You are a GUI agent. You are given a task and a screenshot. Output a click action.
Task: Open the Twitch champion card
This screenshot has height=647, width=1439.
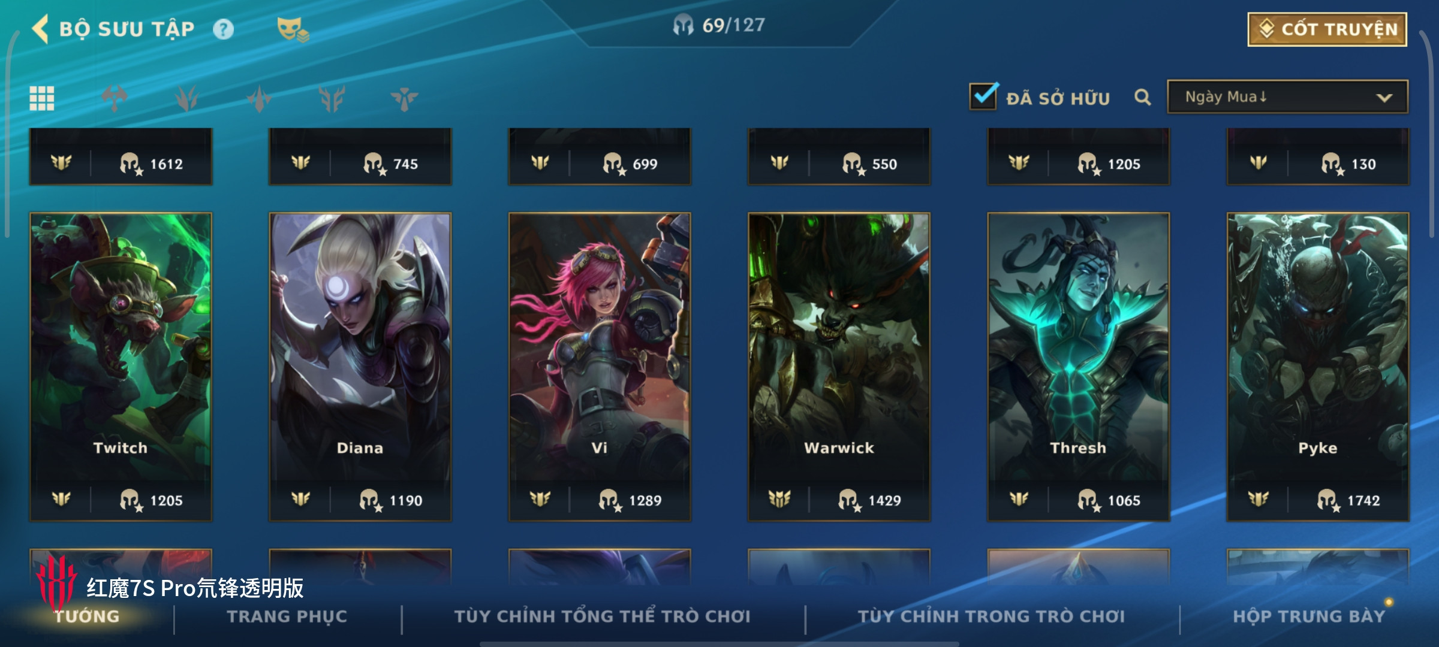tap(121, 367)
